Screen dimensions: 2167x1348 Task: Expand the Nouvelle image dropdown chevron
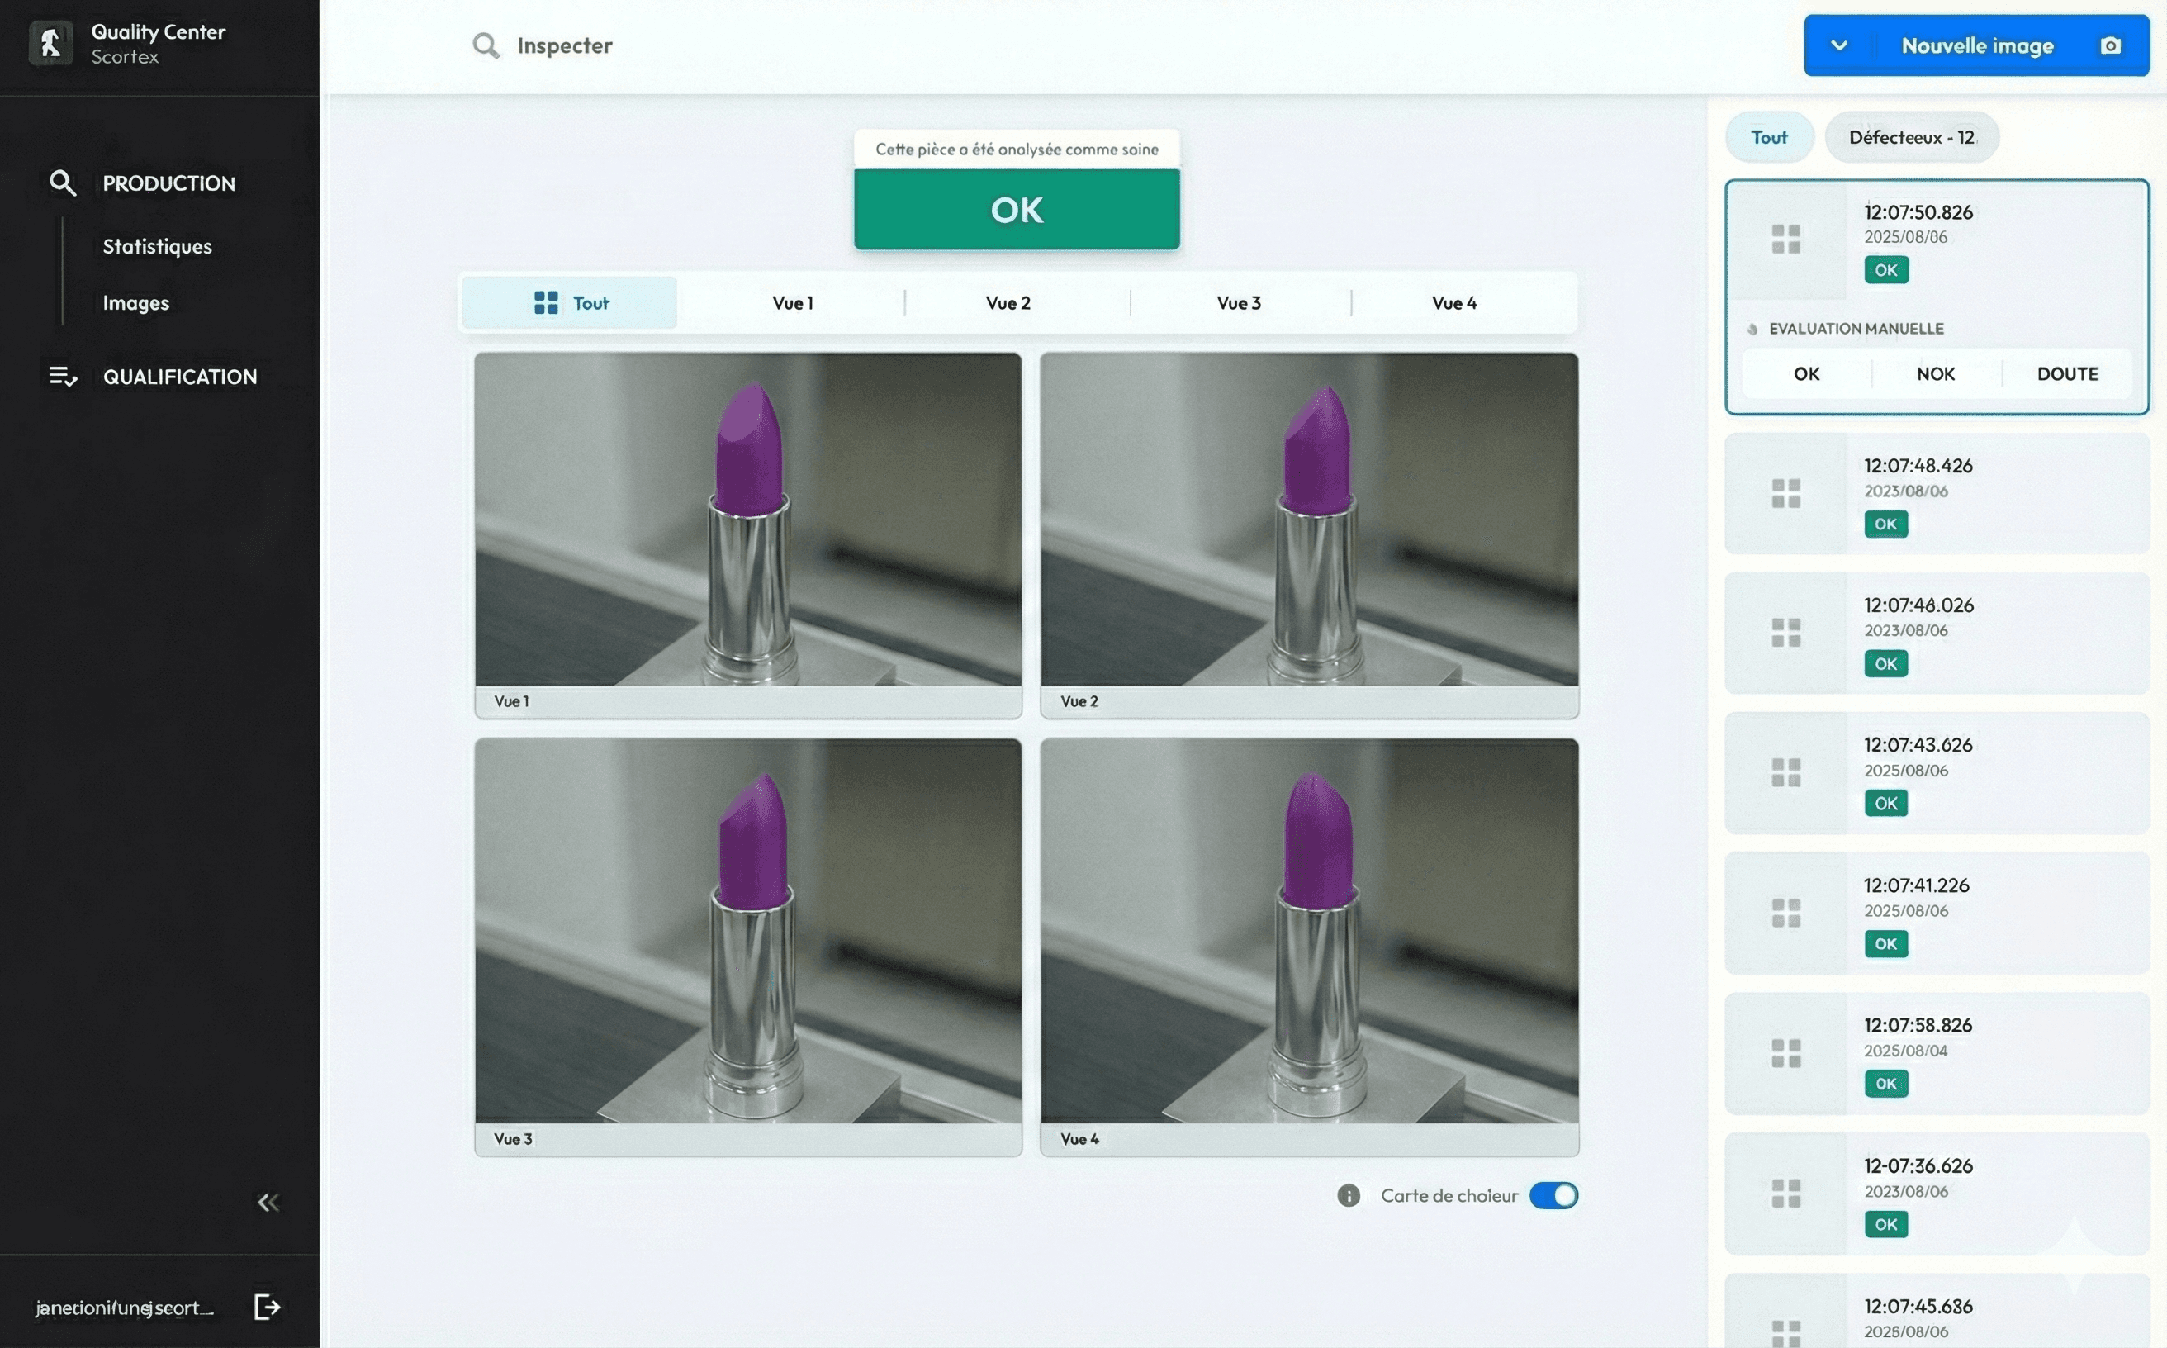point(1838,45)
